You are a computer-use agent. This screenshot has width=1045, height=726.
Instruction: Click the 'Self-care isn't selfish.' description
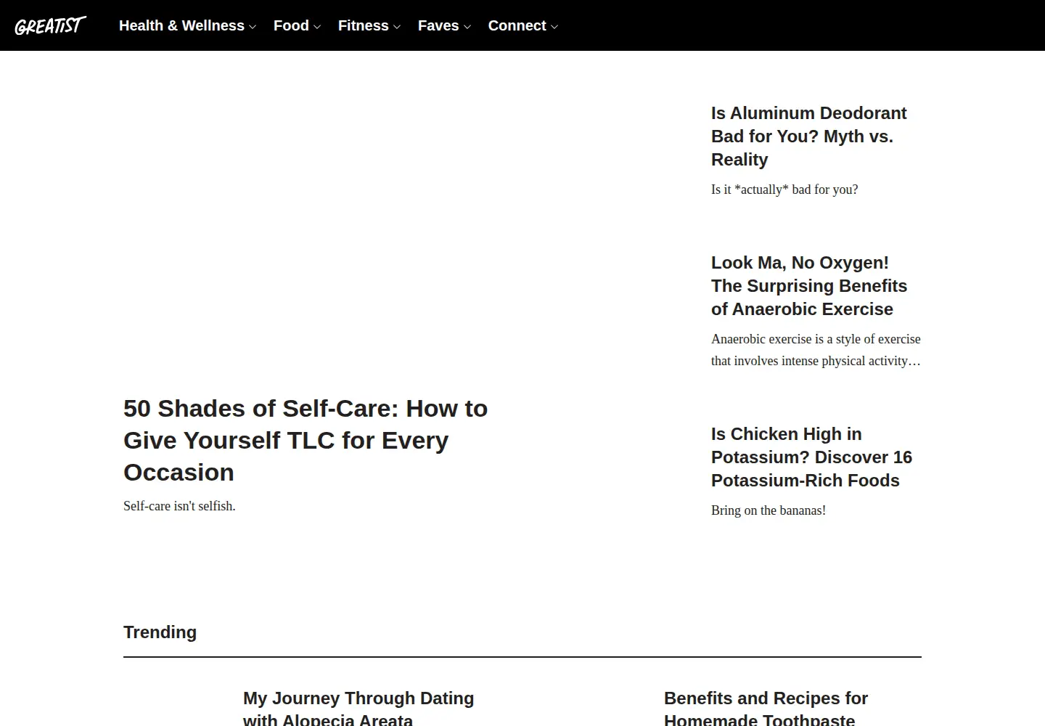[179, 506]
